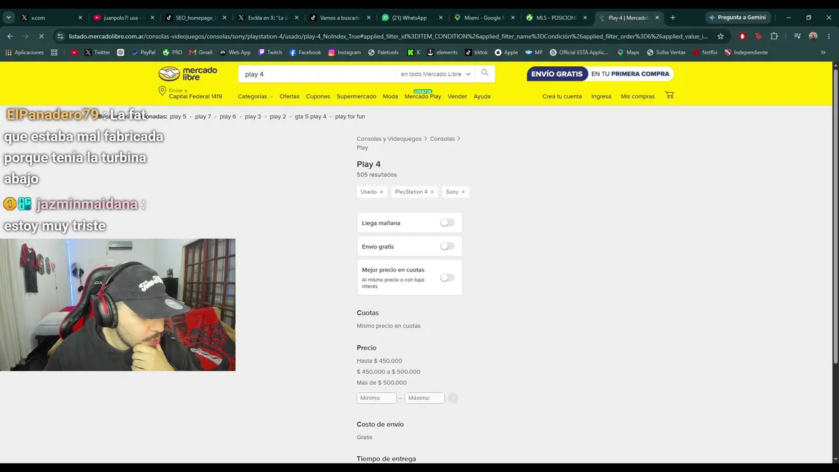Open the Chrome extensions puzzle icon
This screenshot has height=472, width=839.
(x=774, y=36)
